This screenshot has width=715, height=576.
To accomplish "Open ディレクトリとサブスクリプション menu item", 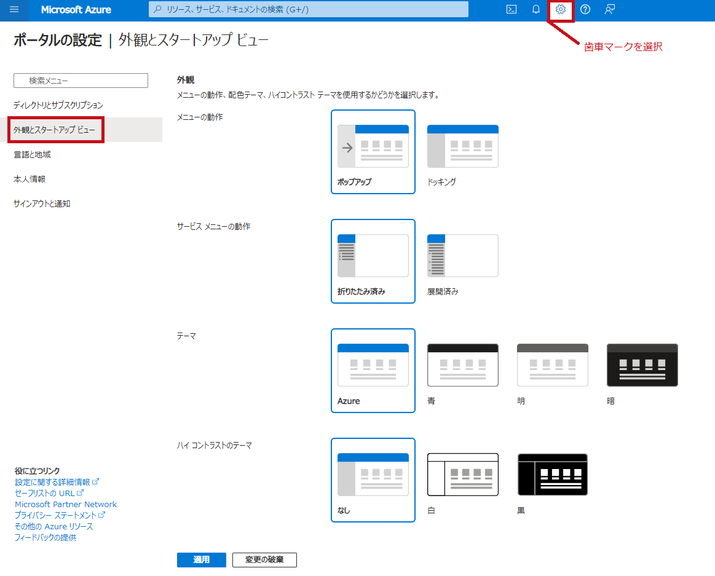I will coord(58,105).
